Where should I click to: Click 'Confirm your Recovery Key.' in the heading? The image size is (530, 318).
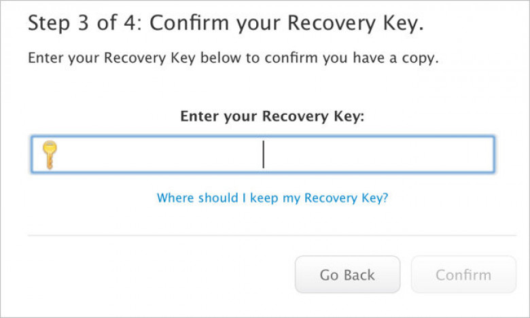[x=287, y=24]
